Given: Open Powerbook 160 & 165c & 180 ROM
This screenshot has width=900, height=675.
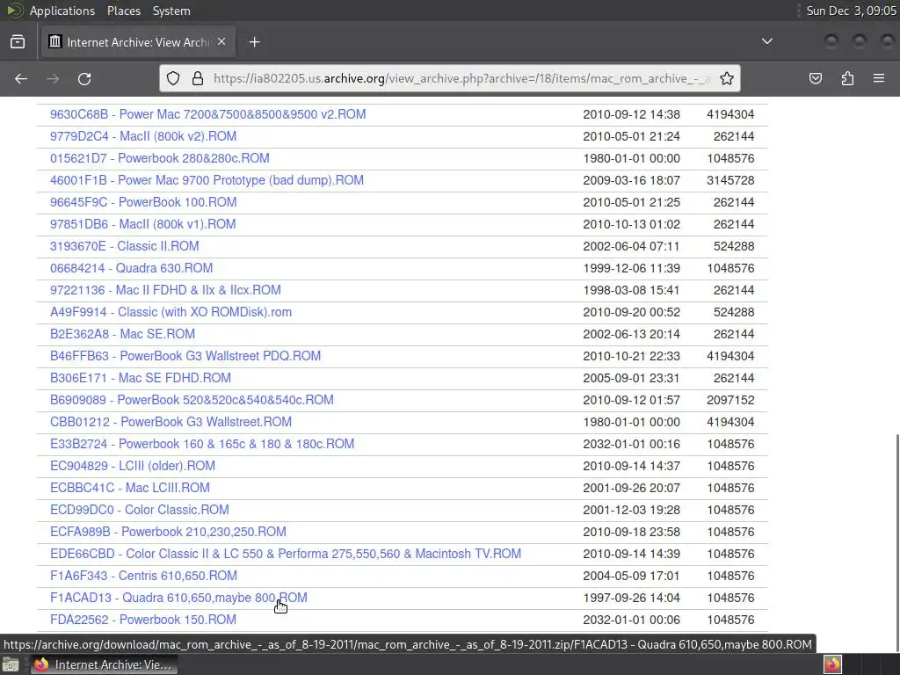Looking at the screenshot, I should pyautogui.click(x=202, y=444).
